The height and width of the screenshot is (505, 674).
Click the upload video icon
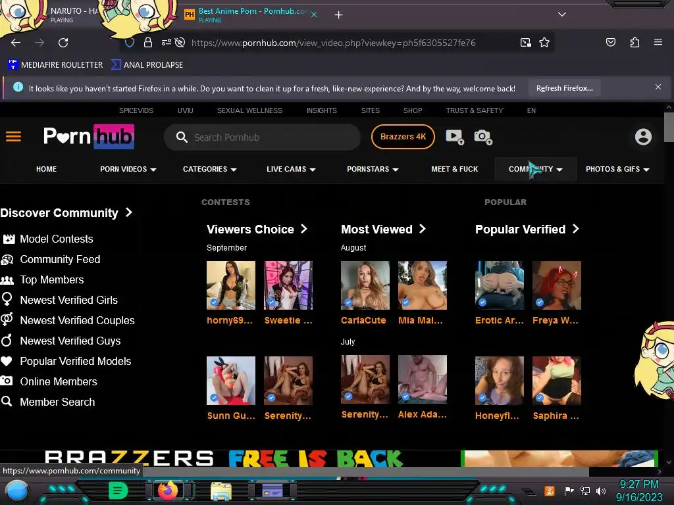coord(454,137)
